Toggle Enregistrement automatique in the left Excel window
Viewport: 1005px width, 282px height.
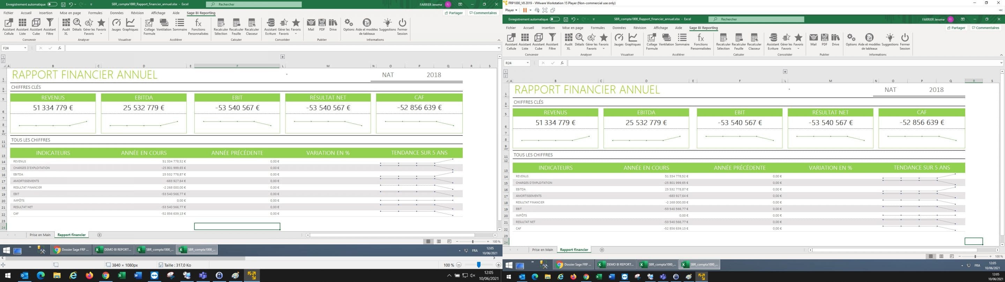[52, 4]
